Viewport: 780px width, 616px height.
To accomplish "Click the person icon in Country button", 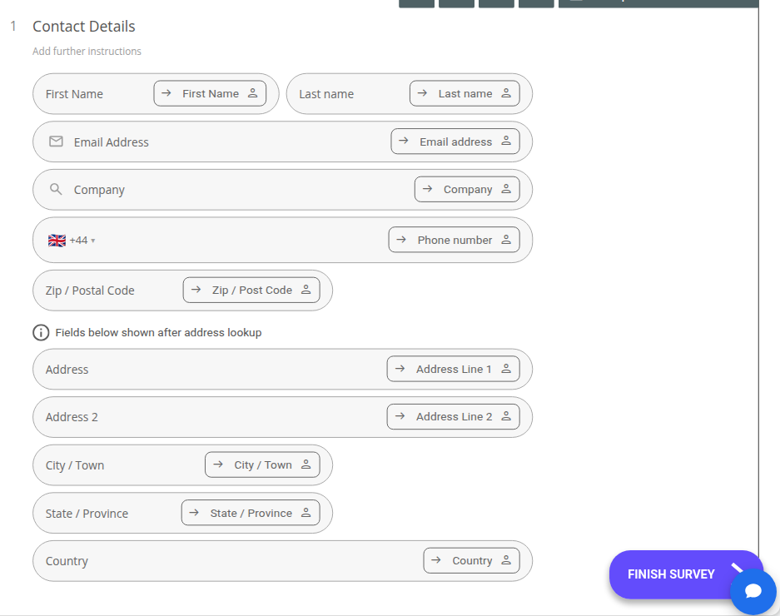I will click(506, 559).
